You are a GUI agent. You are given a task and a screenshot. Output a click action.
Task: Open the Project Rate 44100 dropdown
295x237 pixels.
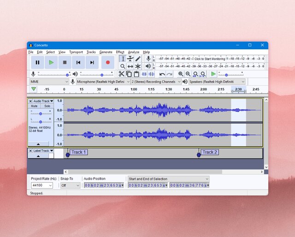(x=42, y=185)
